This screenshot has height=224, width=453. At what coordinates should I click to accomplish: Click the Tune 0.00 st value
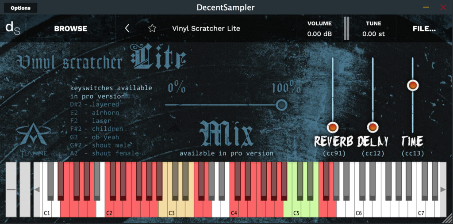tap(373, 34)
